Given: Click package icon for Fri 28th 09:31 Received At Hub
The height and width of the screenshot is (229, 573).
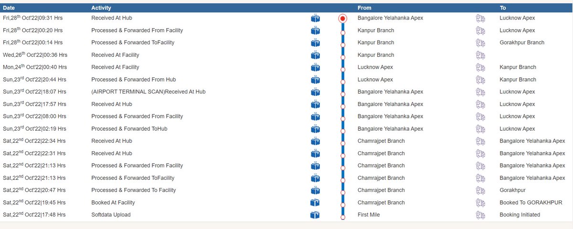Looking at the screenshot, I should tap(315, 18).
